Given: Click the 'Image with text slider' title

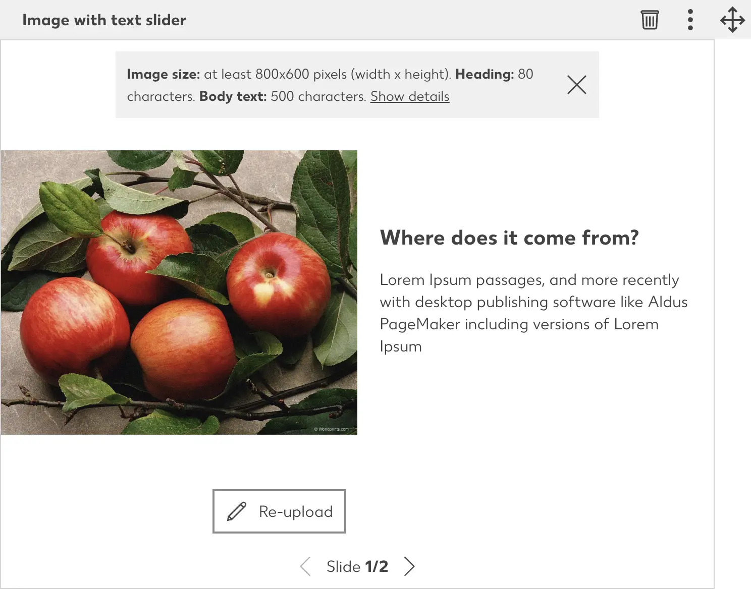Looking at the screenshot, I should point(104,20).
